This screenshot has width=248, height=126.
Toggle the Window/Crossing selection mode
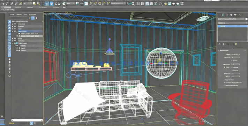click(x=47, y=3)
